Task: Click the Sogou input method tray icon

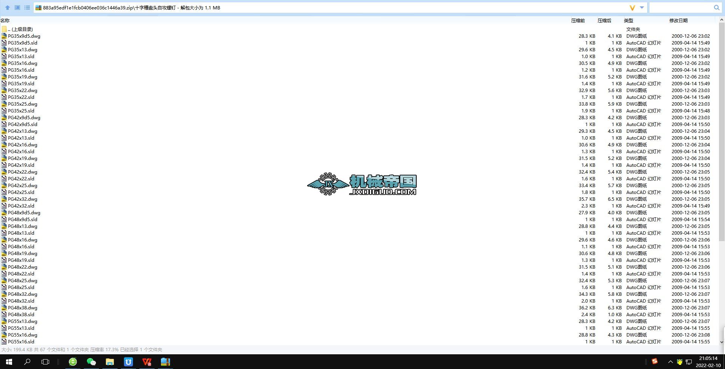Action: tap(655, 361)
